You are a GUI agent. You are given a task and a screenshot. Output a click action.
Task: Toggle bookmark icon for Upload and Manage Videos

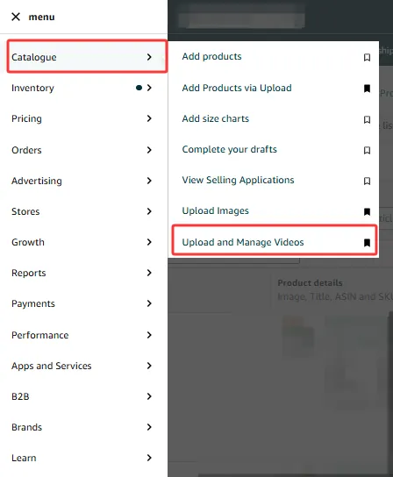(x=368, y=243)
